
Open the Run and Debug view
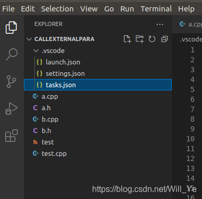pyautogui.click(x=11, y=109)
